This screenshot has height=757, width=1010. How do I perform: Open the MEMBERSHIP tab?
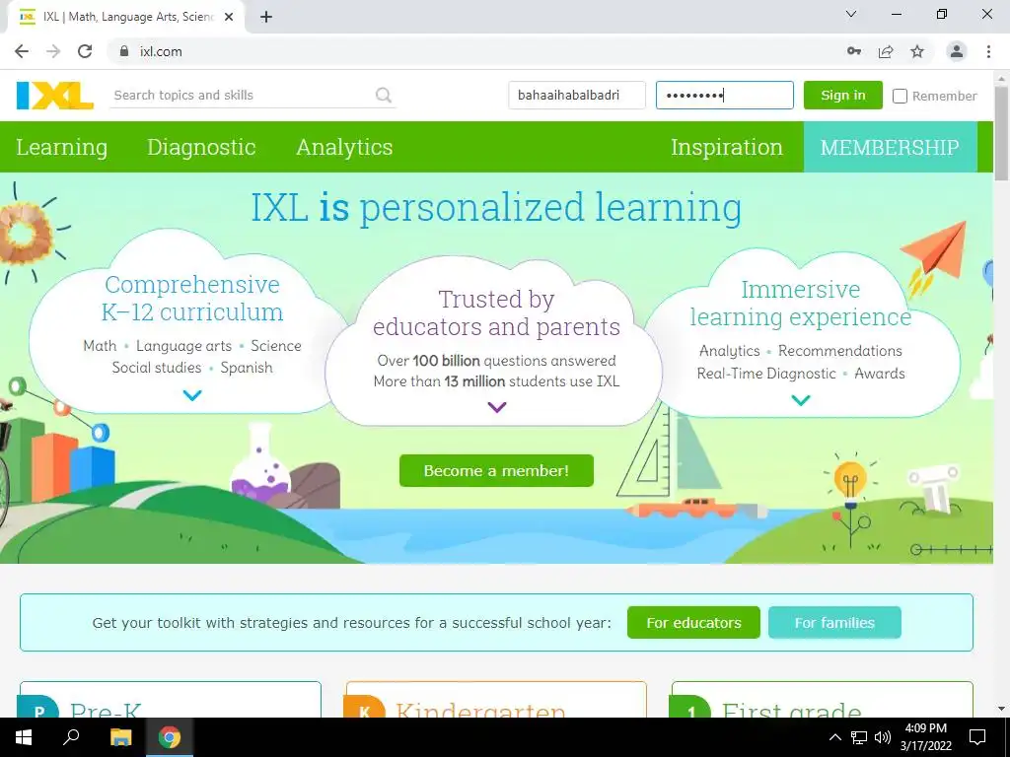pyautogui.click(x=890, y=148)
